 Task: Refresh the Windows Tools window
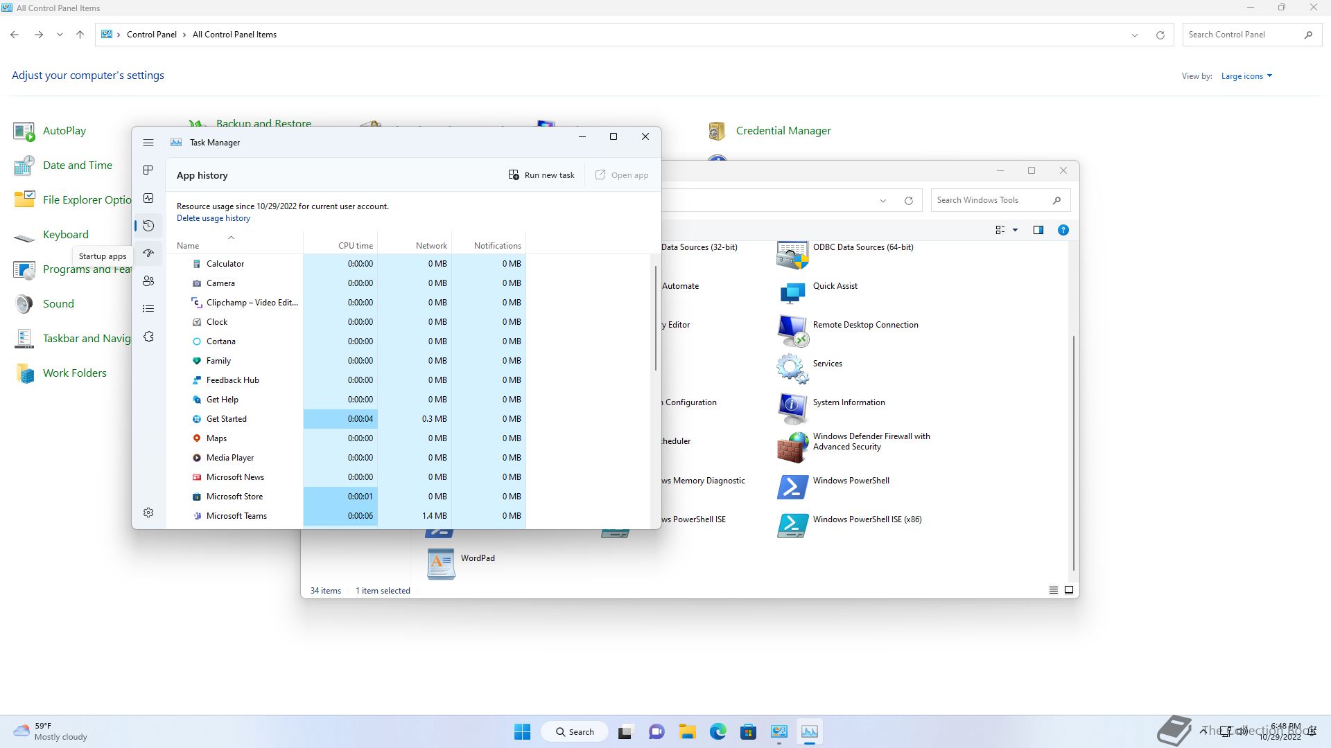pos(908,201)
